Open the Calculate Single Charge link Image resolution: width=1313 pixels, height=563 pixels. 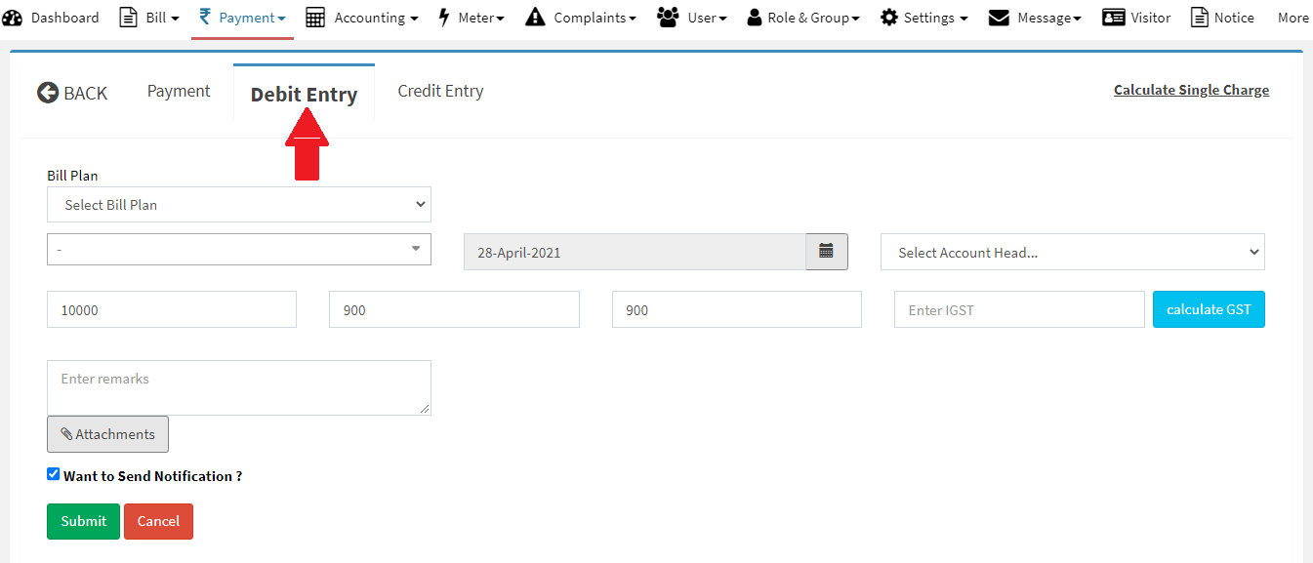[x=1191, y=90]
